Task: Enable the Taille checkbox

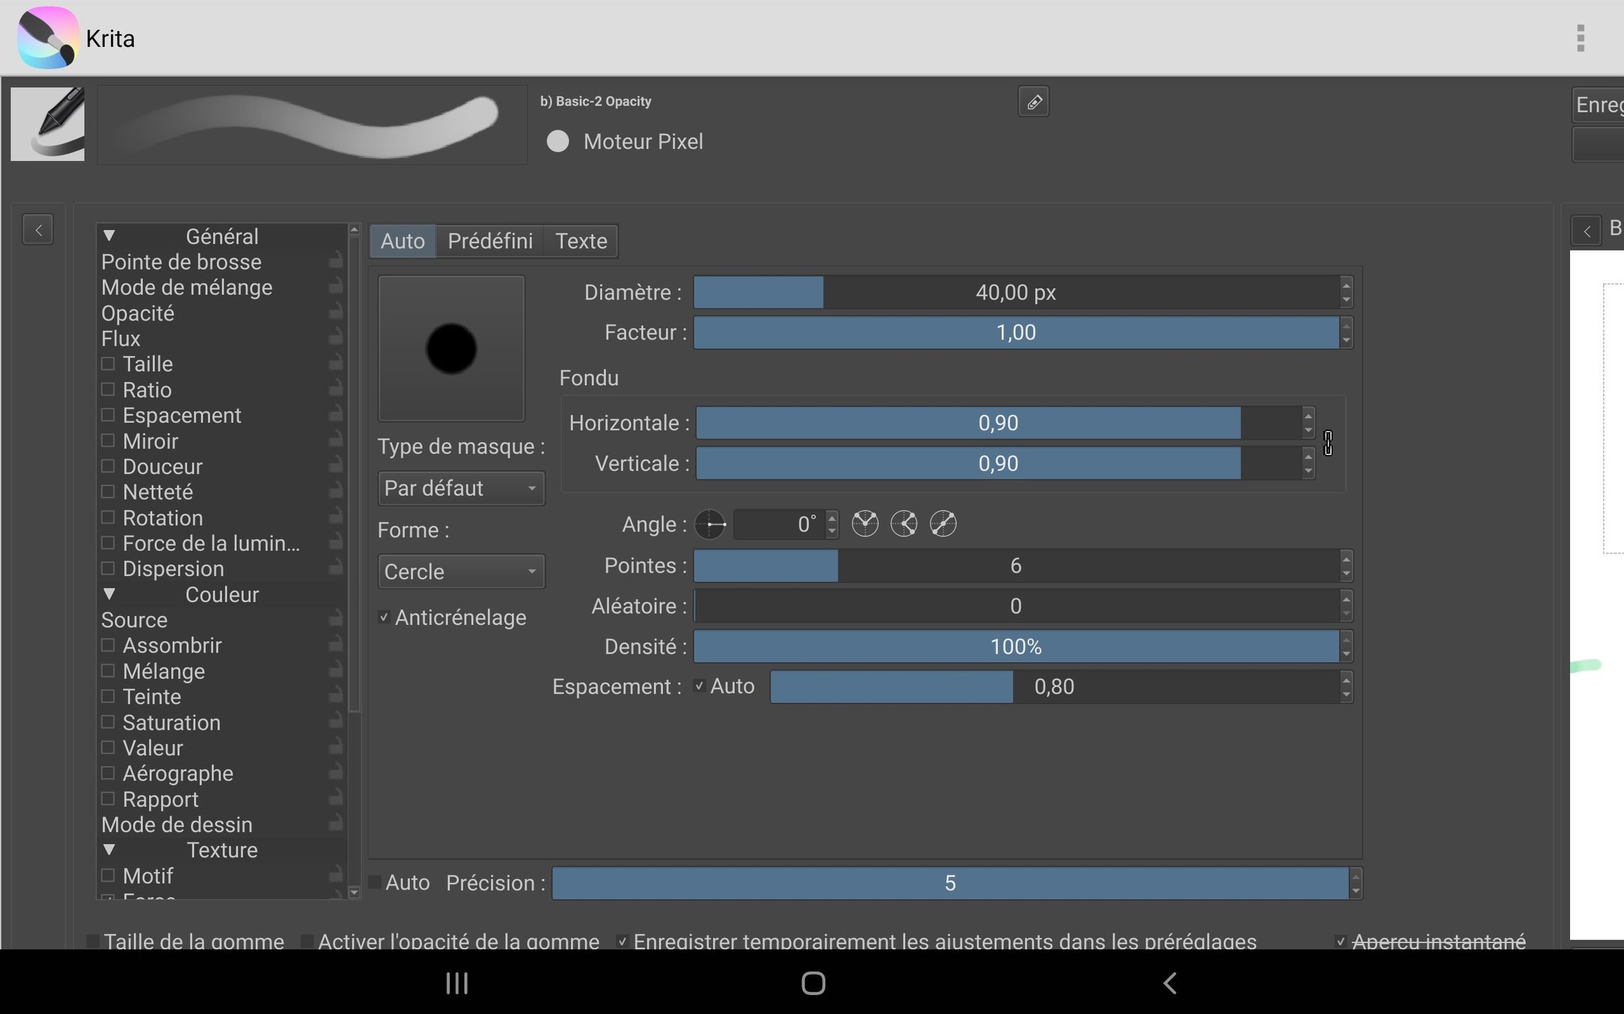Action: click(x=108, y=363)
